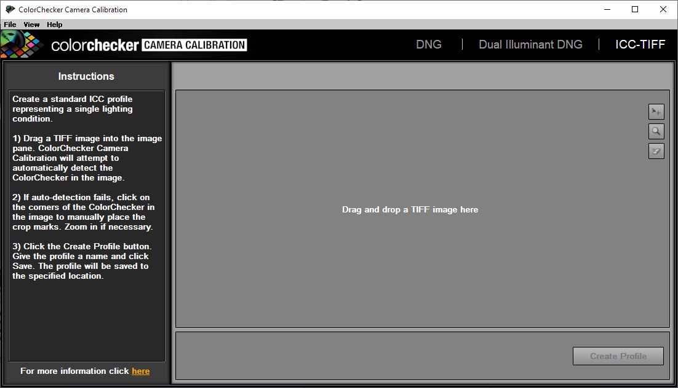Follow the 'here' more information link

(140, 371)
